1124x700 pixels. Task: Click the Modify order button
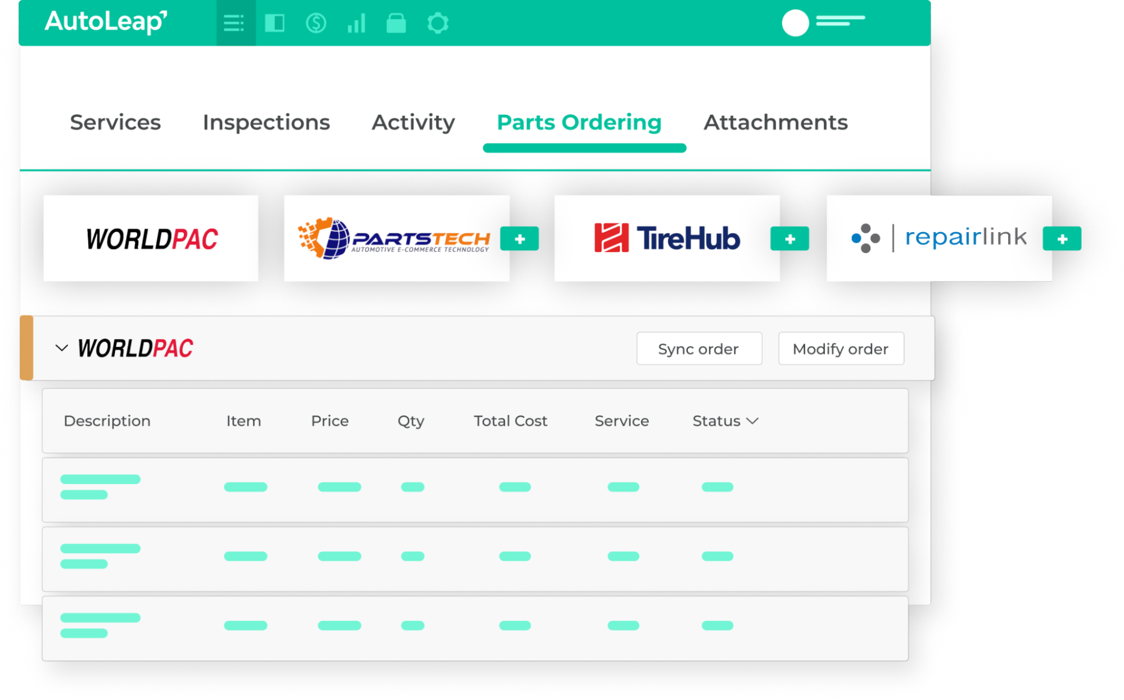841,349
